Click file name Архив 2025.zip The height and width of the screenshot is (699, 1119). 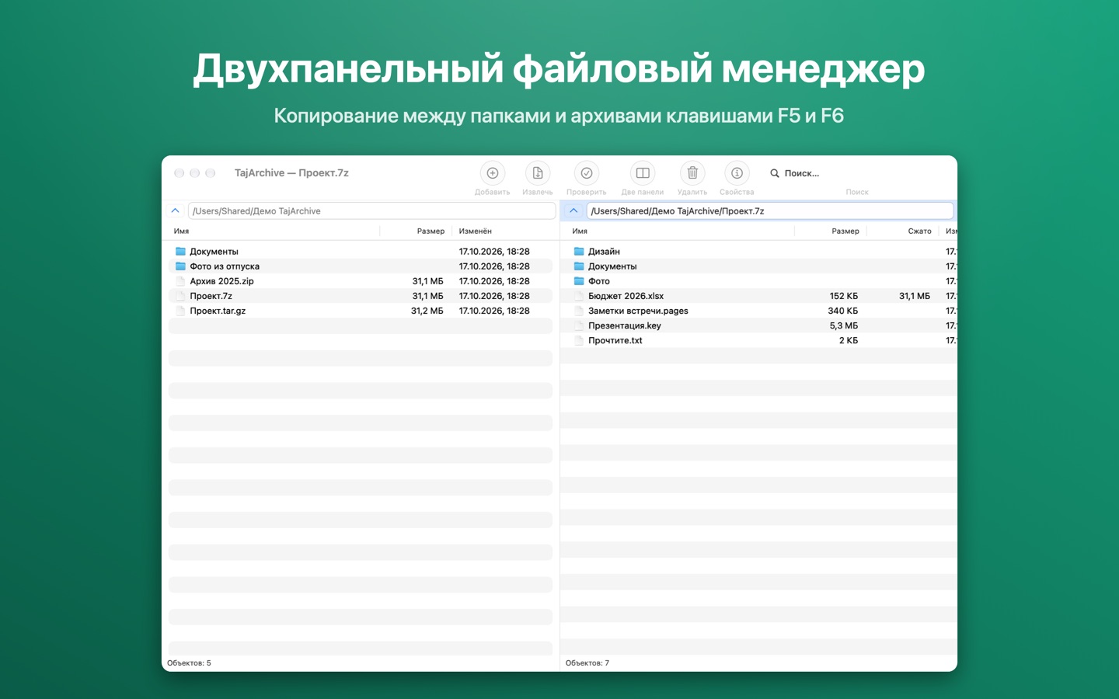[221, 281]
